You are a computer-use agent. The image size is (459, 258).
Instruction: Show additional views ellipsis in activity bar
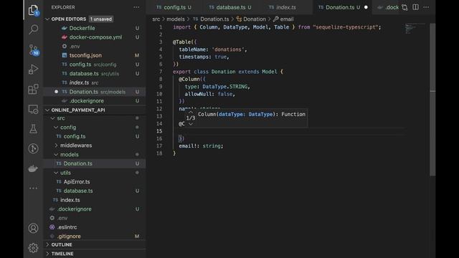pos(34,188)
